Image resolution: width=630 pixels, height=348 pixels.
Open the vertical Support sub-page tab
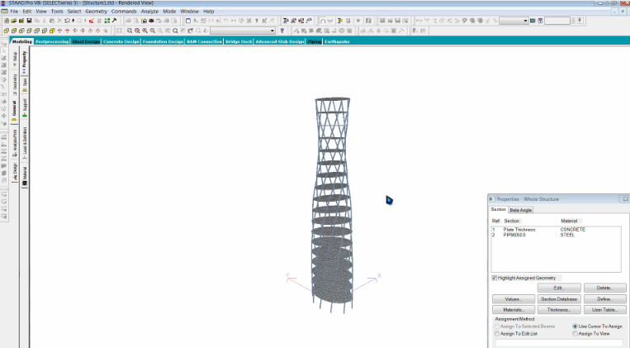[x=25, y=107]
